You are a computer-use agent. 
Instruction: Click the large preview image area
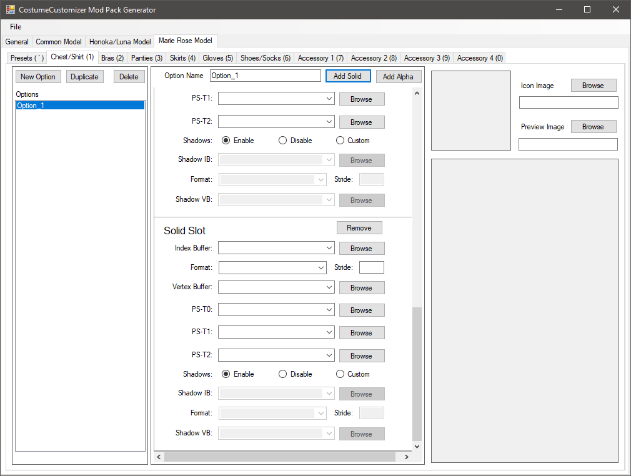point(525,310)
